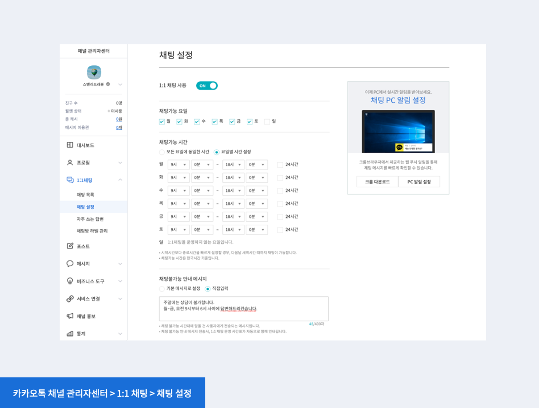The width and height of the screenshot is (539, 408).
Task: Uncheck the 토 (Saturday) checkbox
Action: [250, 121]
